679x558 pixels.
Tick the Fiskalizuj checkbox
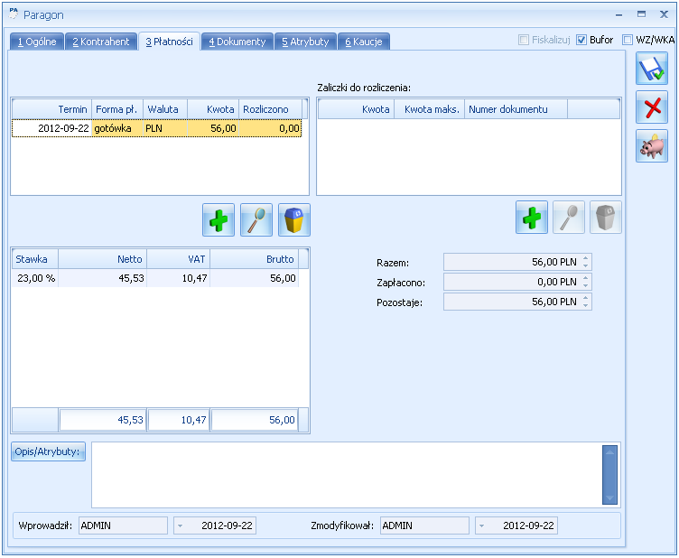point(524,40)
